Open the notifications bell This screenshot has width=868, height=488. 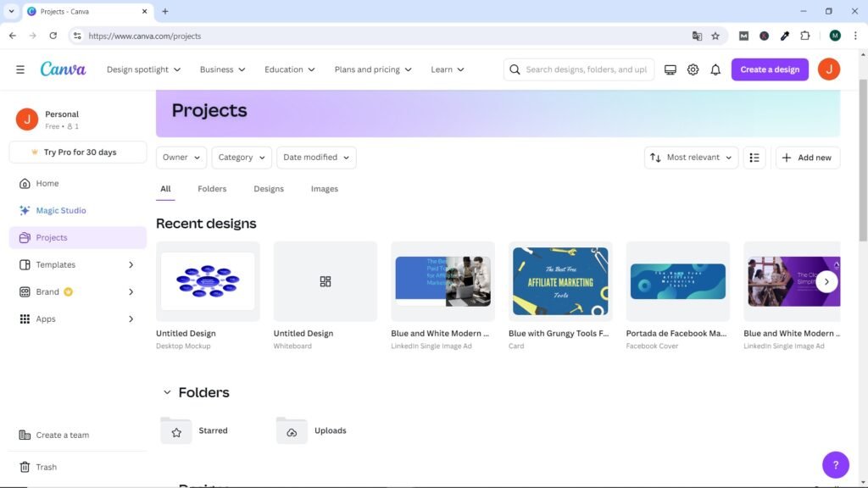(715, 69)
